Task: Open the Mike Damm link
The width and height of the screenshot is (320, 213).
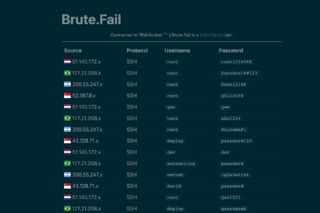Action: [212, 35]
